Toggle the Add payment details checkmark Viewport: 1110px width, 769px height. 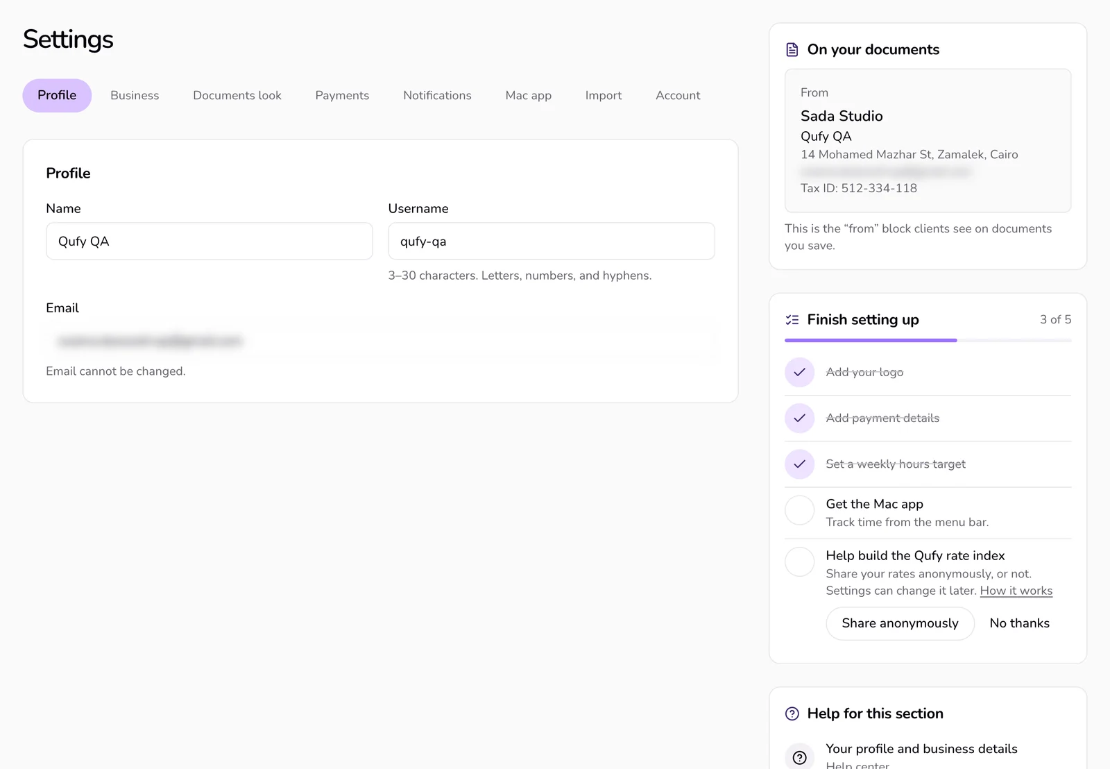[x=799, y=418]
